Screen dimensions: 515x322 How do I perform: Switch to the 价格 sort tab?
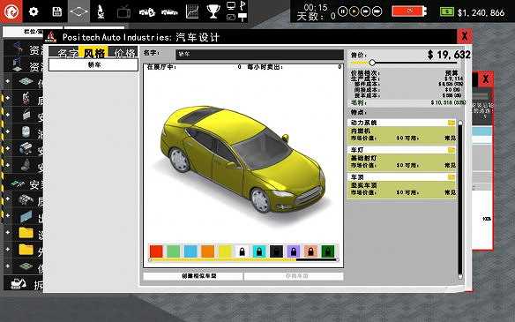pyautogui.click(x=123, y=53)
